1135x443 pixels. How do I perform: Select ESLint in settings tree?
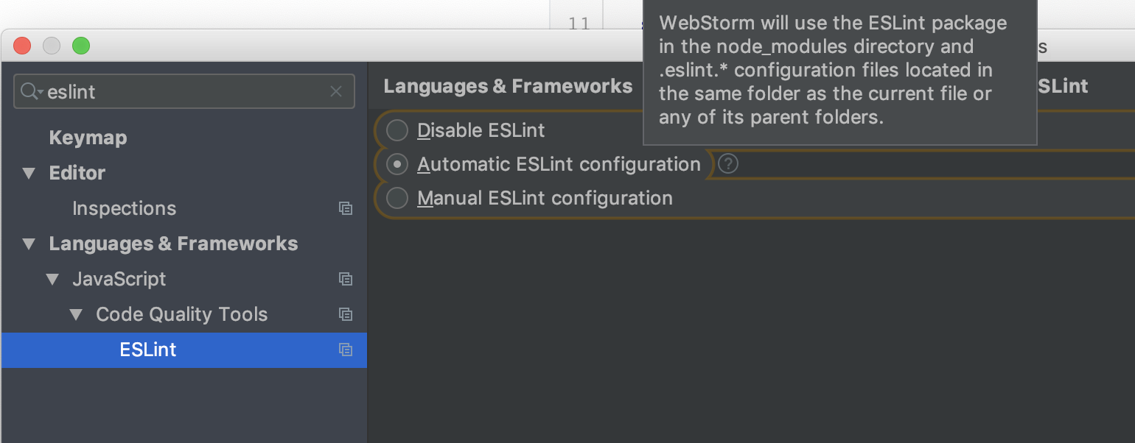(184, 350)
